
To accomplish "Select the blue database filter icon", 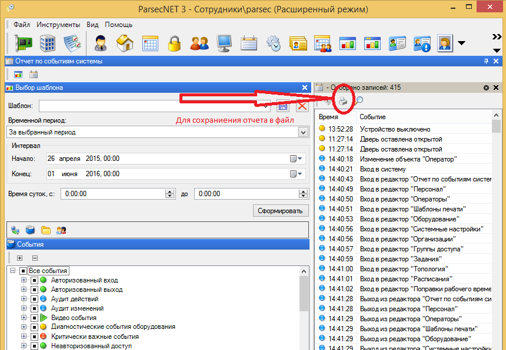I will pyautogui.click(x=31, y=230).
